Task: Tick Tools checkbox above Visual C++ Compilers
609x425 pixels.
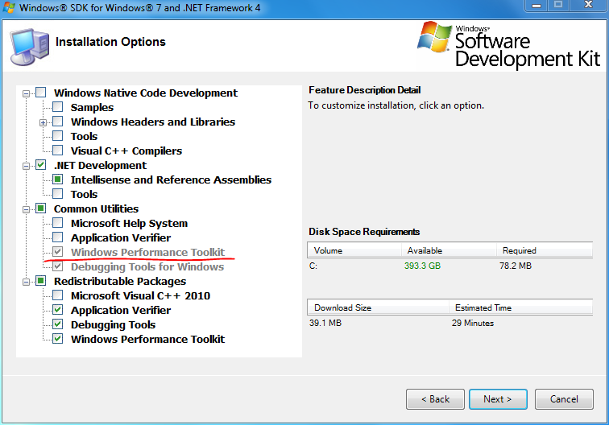Action: coord(57,136)
